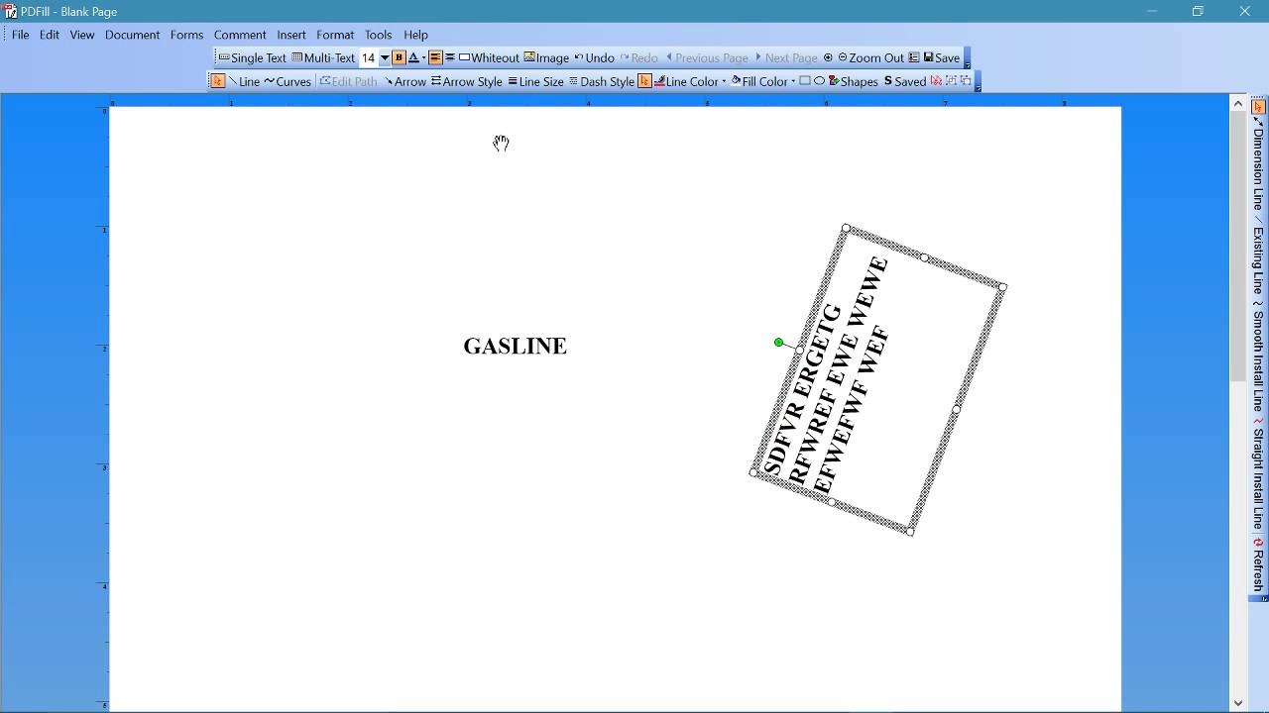Open top toolbar options overflow arrow
The image size is (1269, 713).
(x=967, y=59)
